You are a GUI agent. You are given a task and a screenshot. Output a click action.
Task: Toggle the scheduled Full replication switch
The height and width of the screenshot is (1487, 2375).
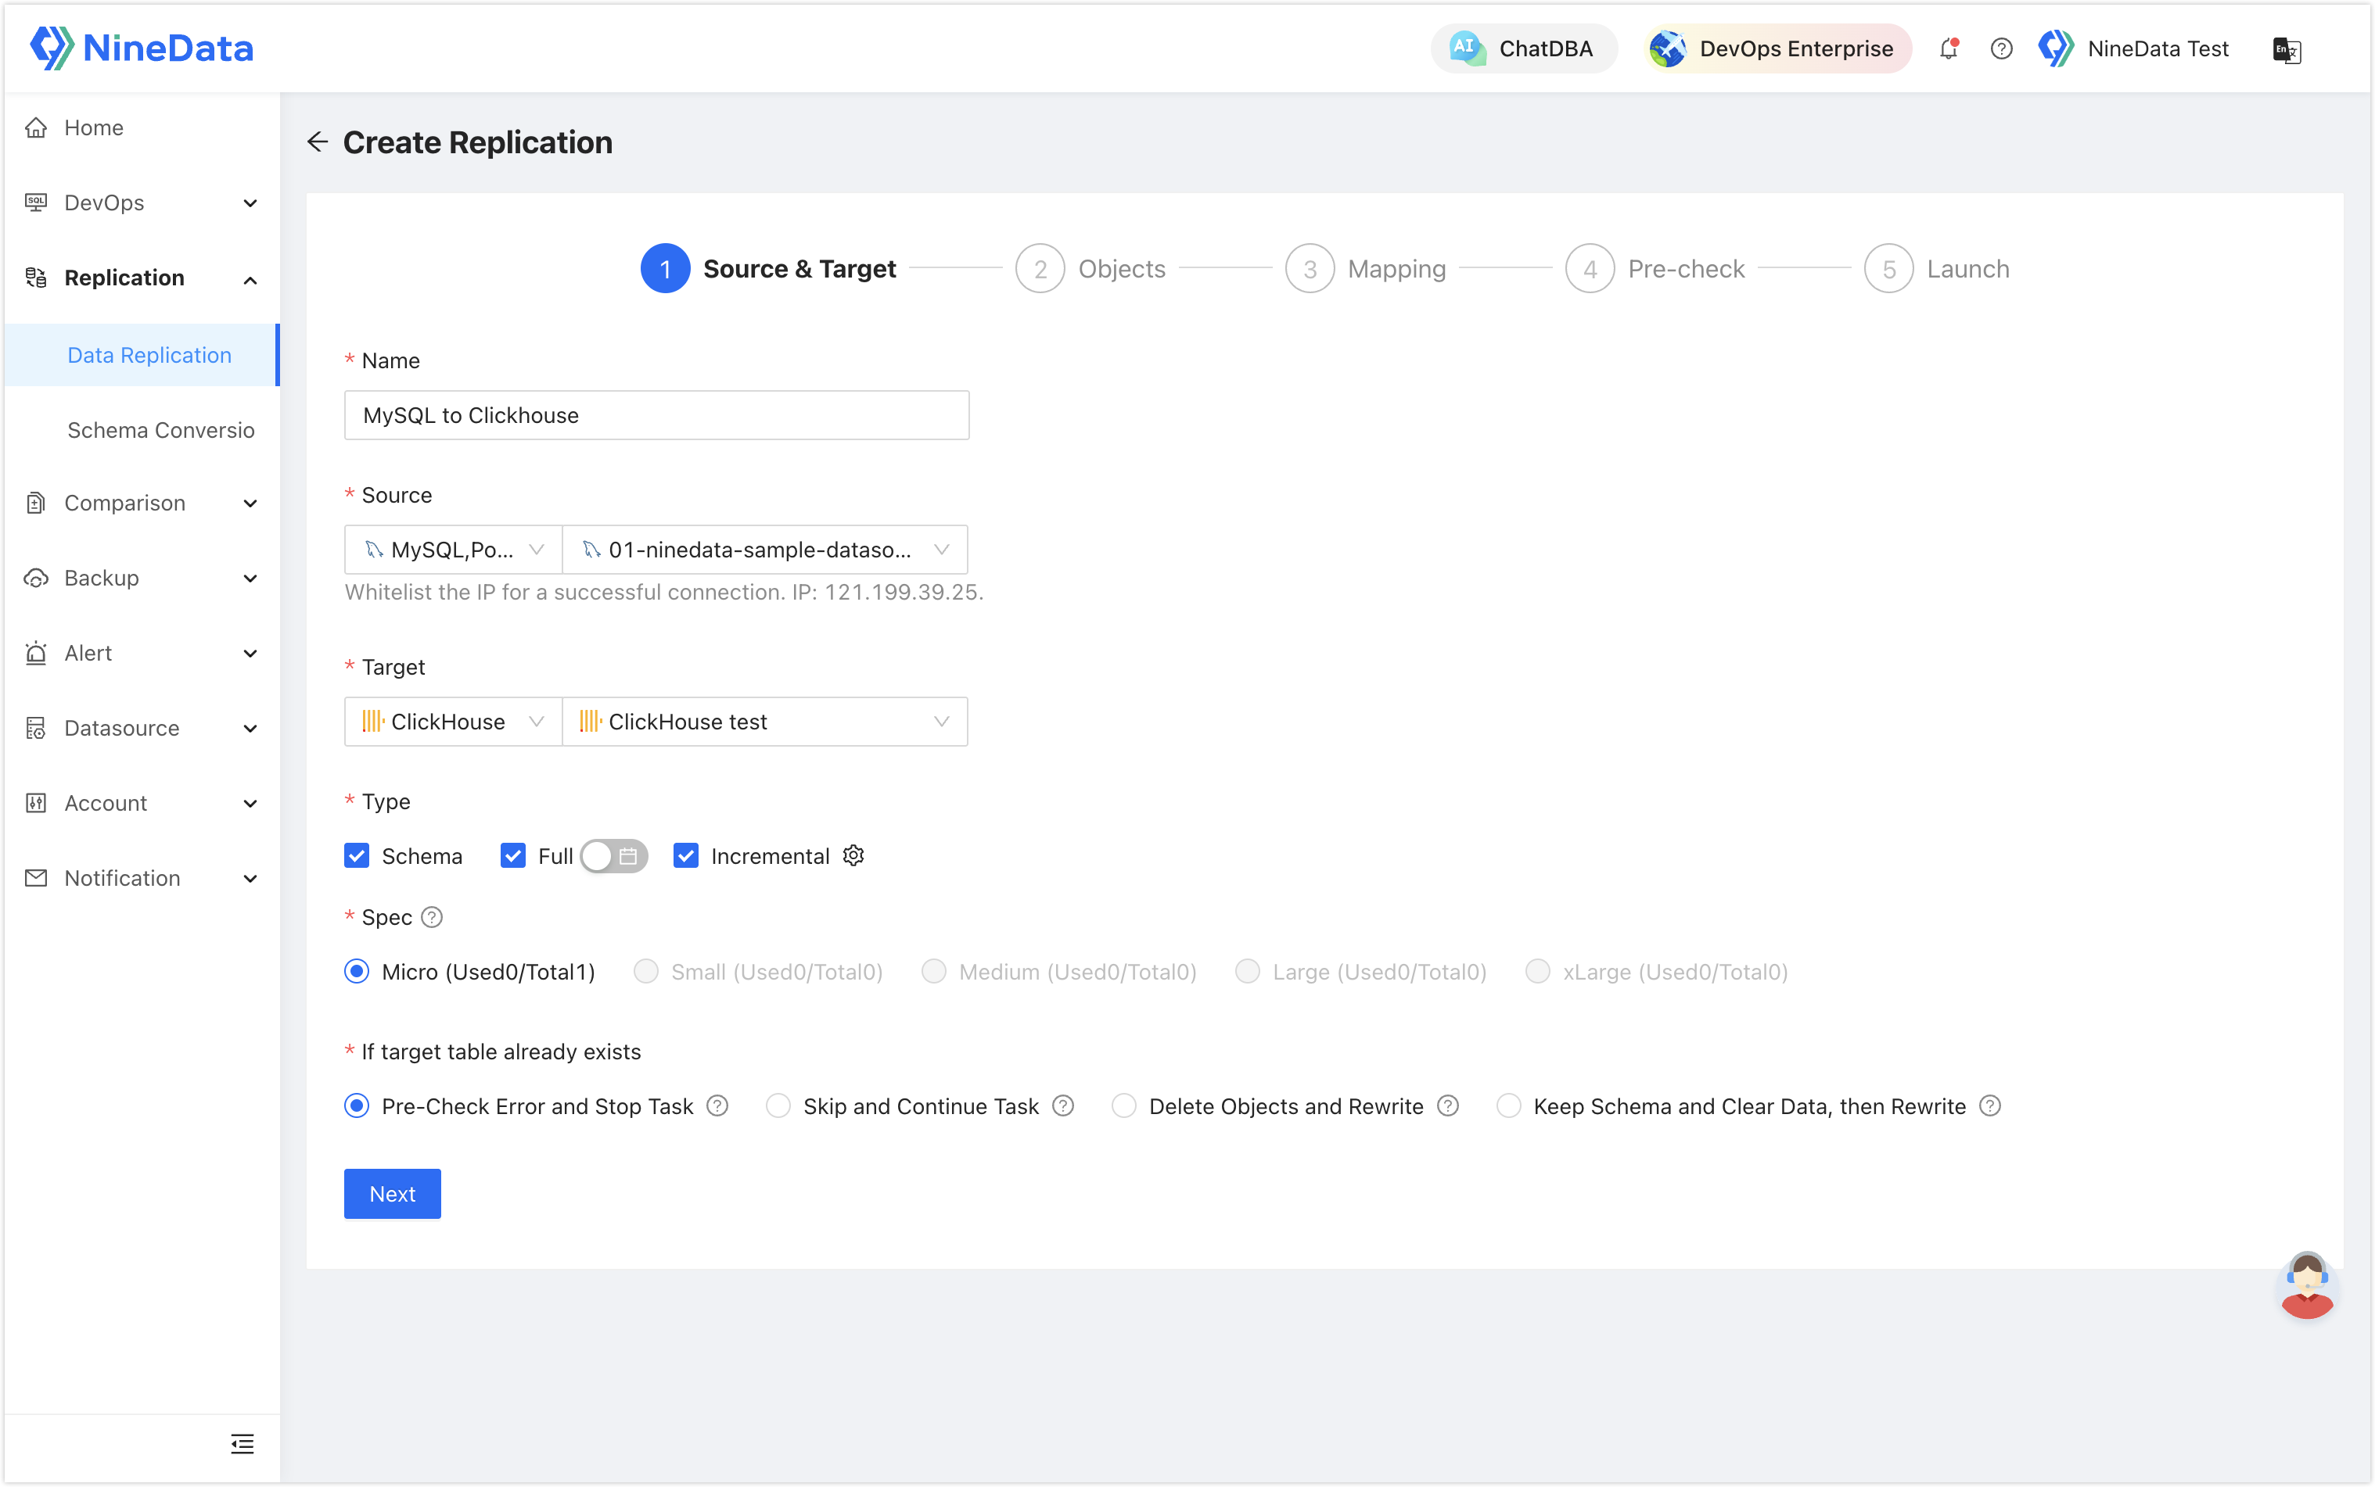pyautogui.click(x=614, y=855)
